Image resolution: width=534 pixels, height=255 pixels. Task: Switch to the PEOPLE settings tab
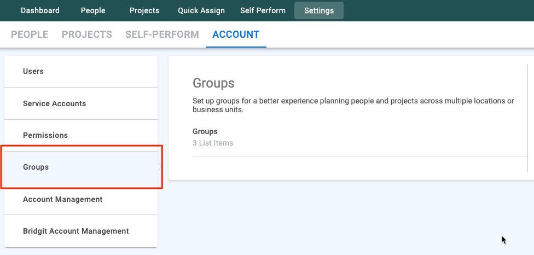click(x=30, y=34)
